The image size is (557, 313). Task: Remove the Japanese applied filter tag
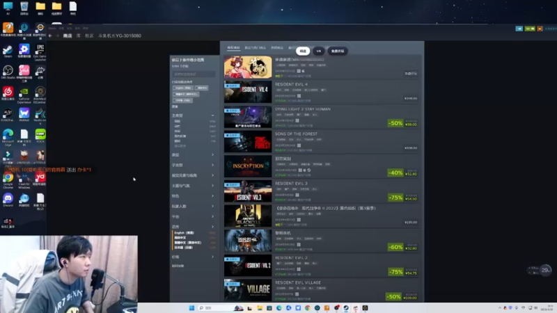pos(182,100)
